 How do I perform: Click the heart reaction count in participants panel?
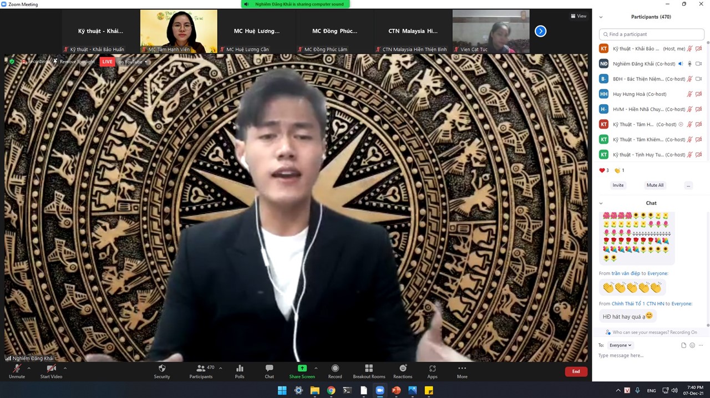pyautogui.click(x=604, y=170)
